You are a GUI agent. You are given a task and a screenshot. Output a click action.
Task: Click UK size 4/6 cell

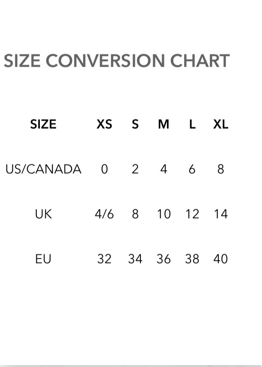click(x=104, y=214)
